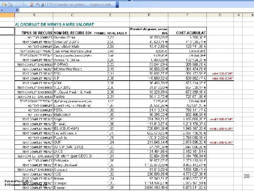Select the 'RefWorks' resource cell

[x=72, y=161]
